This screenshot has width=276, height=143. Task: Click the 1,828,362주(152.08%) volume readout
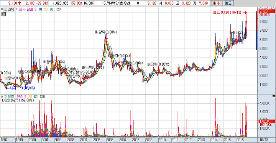click(x=18, y=100)
